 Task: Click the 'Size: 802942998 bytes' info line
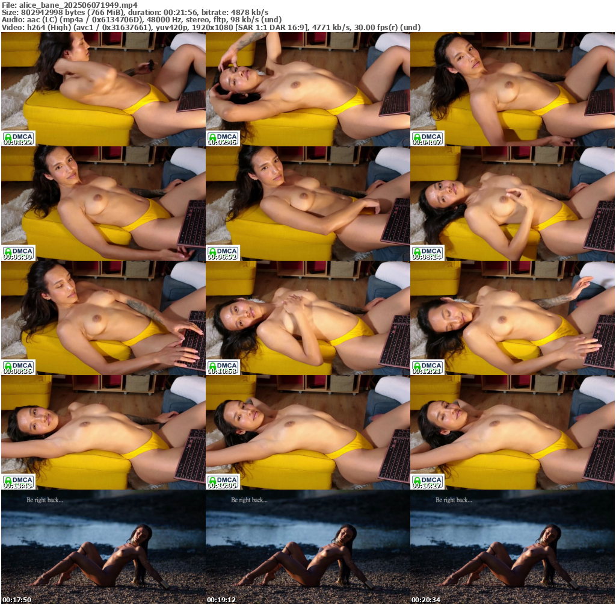pyautogui.click(x=135, y=13)
